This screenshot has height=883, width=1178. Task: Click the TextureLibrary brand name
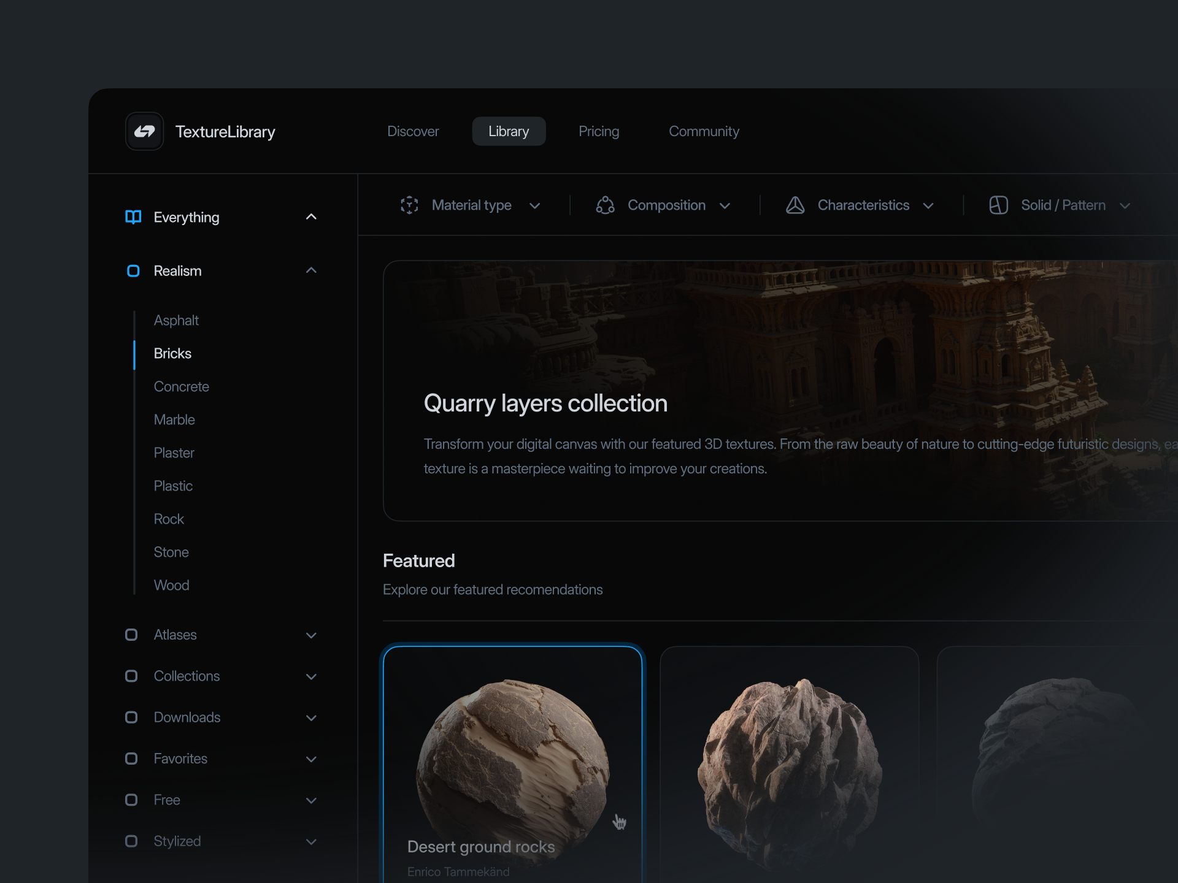coord(225,132)
